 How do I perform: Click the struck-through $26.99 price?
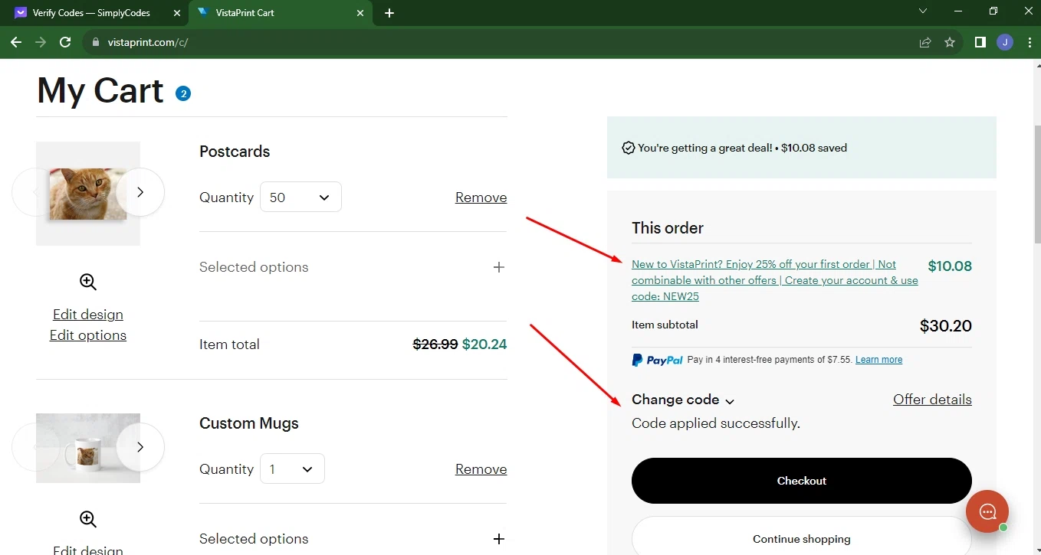pyautogui.click(x=435, y=344)
